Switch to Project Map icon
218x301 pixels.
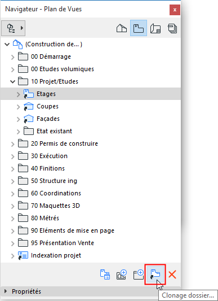[122, 28]
